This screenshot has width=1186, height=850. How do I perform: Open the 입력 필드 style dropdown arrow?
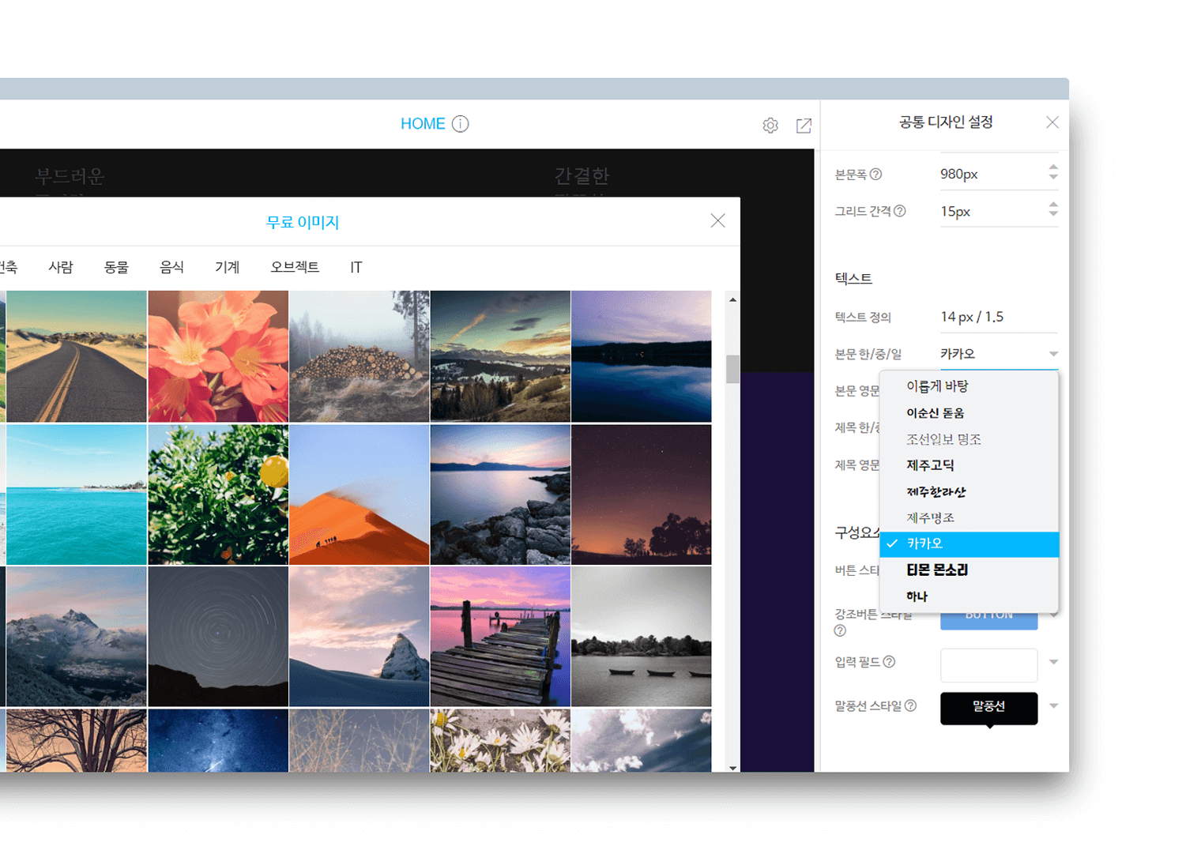click(1053, 663)
